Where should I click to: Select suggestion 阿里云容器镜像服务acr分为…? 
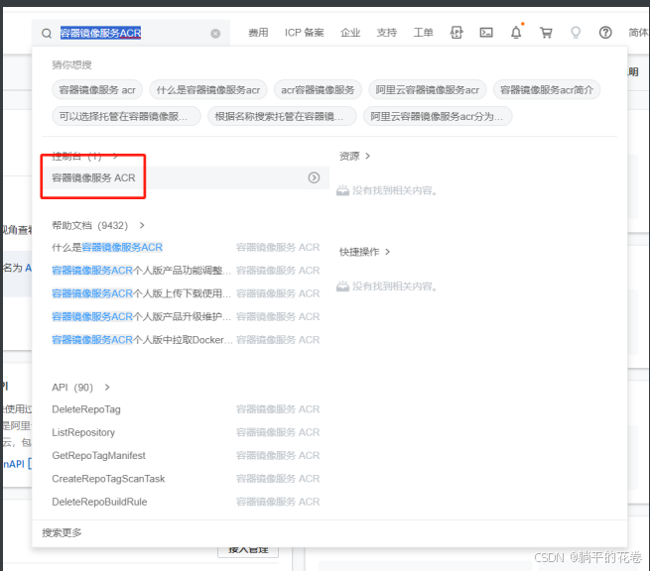click(438, 116)
